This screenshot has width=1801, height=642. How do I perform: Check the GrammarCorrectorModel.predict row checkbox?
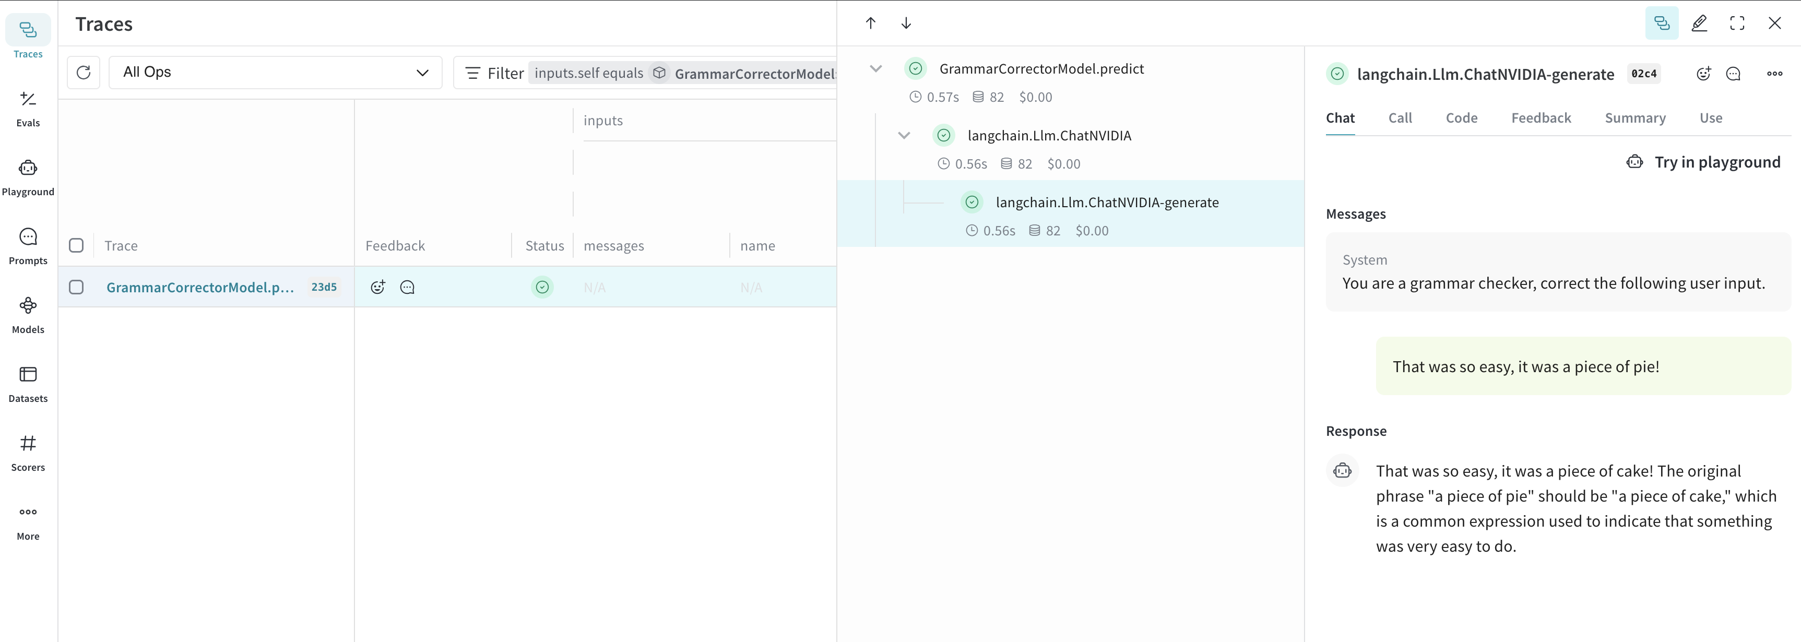[76, 288]
